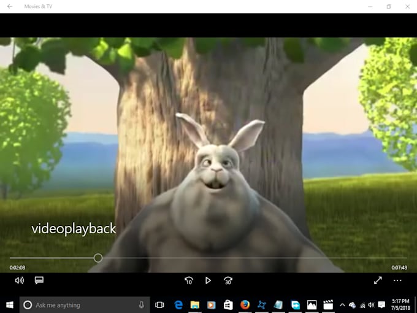
Task: Open the volume control in the player
Action: (20, 280)
